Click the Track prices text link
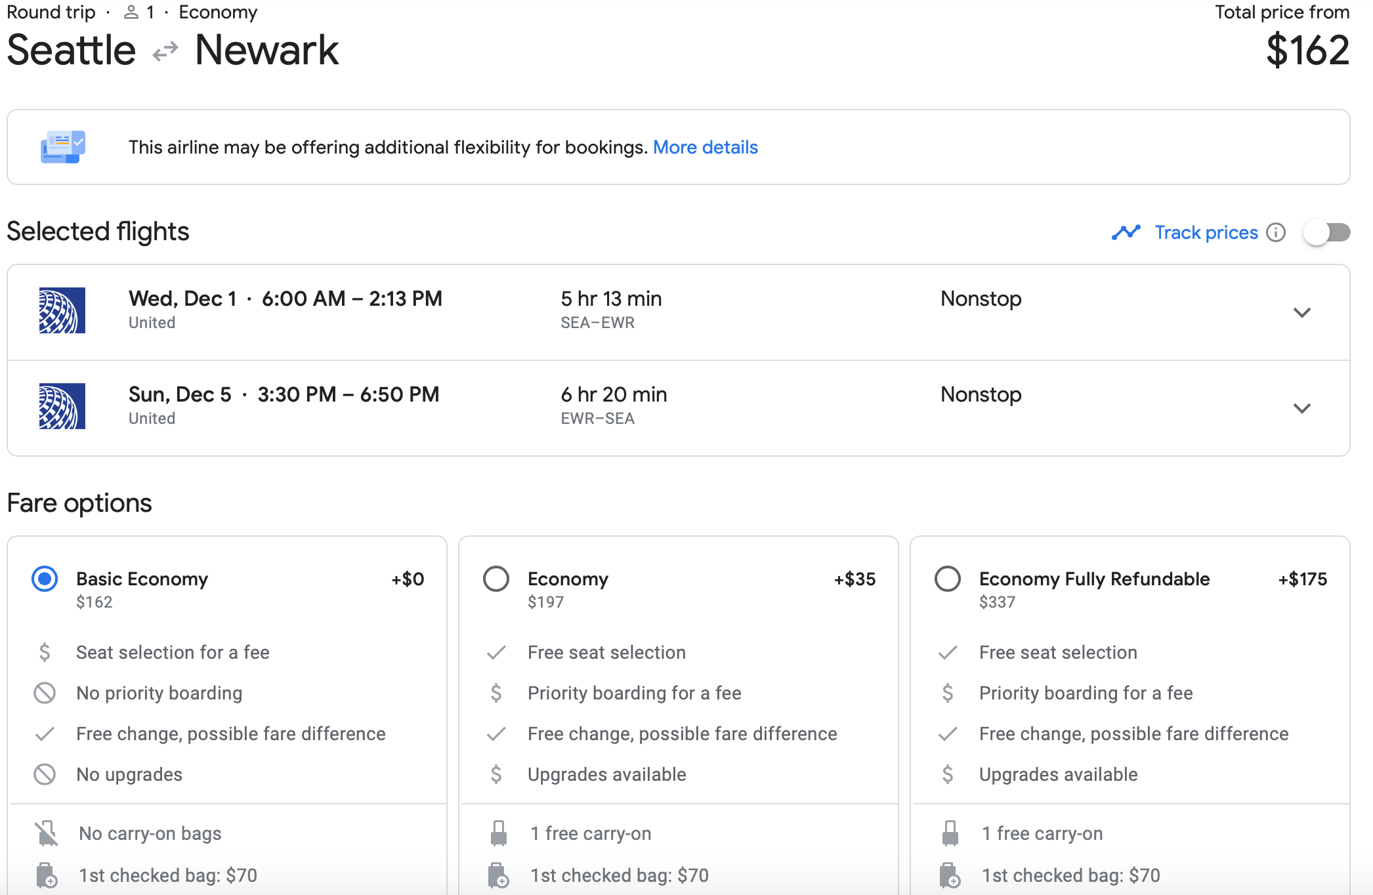1373x895 pixels. point(1206,232)
